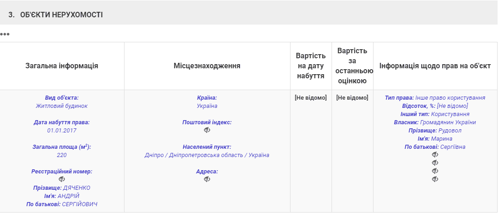The width and height of the screenshot is (498, 213).
Task: Click the Дніпро / Дніпропетровська область location text
Action: click(x=207, y=155)
